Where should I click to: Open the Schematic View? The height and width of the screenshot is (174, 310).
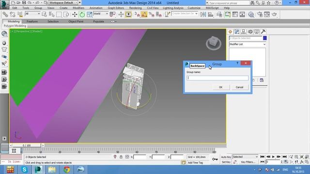(x=242, y=14)
